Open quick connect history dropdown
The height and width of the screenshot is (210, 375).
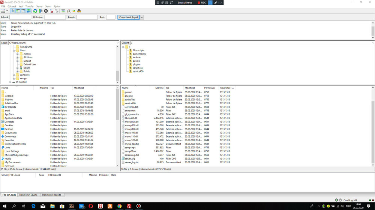(142, 17)
